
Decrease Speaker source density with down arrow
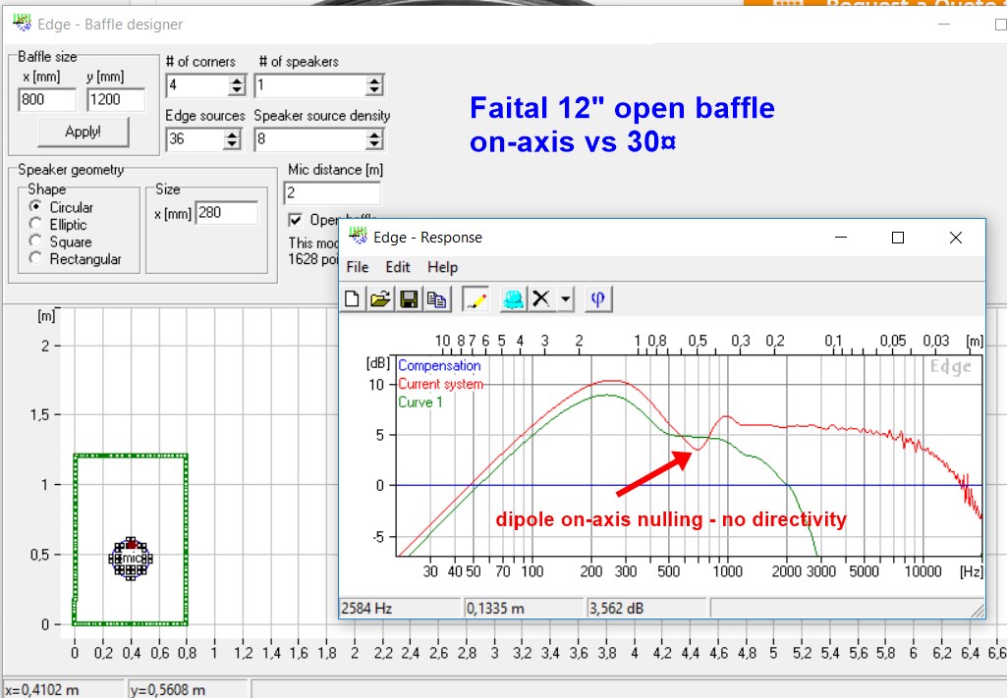(374, 144)
